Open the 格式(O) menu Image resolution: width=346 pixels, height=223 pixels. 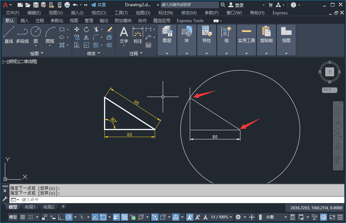point(99,13)
